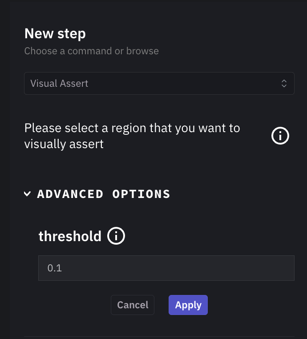Viewport: 307px width, 339px height.
Task: Click the divider line below the buttons
Action: click(x=159, y=337)
